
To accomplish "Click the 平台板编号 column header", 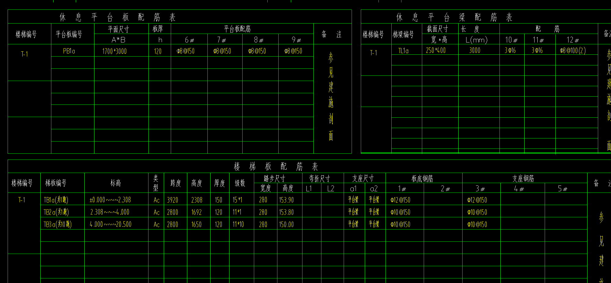I will (x=69, y=34).
